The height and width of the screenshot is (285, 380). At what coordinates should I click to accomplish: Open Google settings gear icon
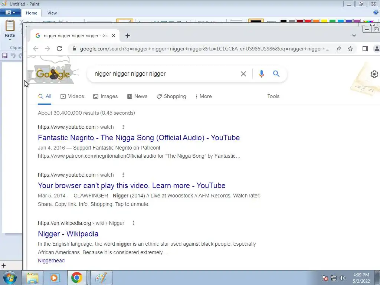point(374,74)
